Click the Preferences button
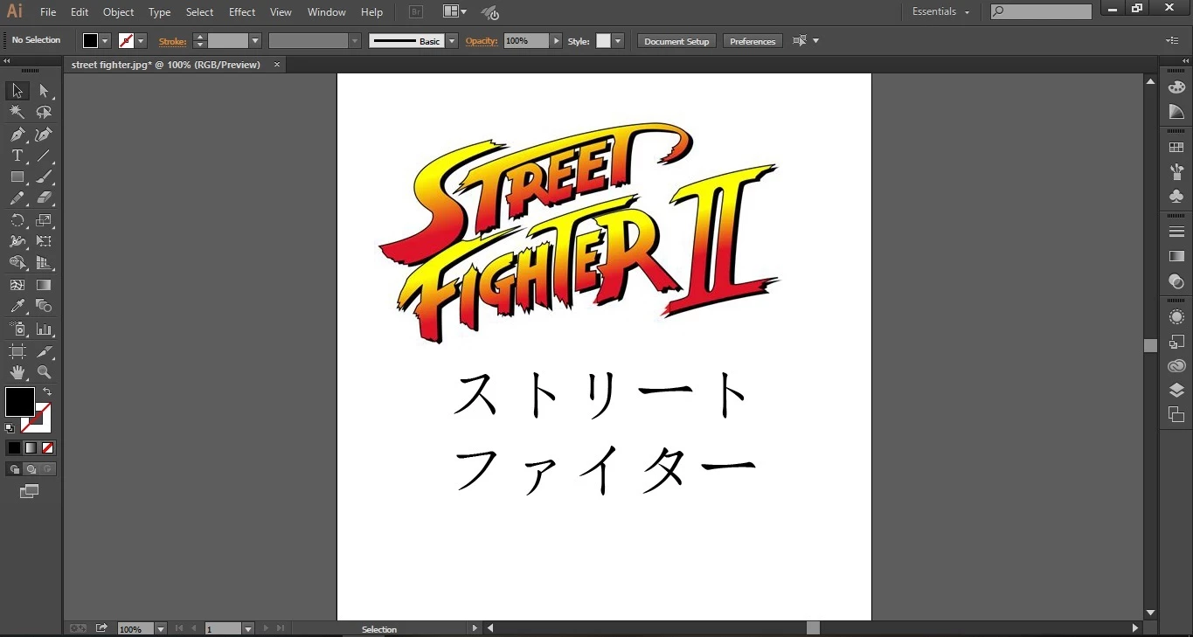The image size is (1193, 637). [x=753, y=41]
